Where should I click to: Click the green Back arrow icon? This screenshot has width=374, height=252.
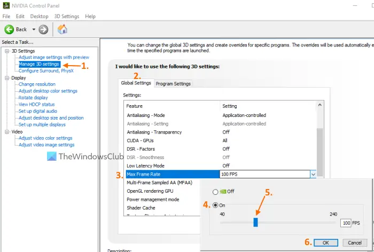coord(9,29)
